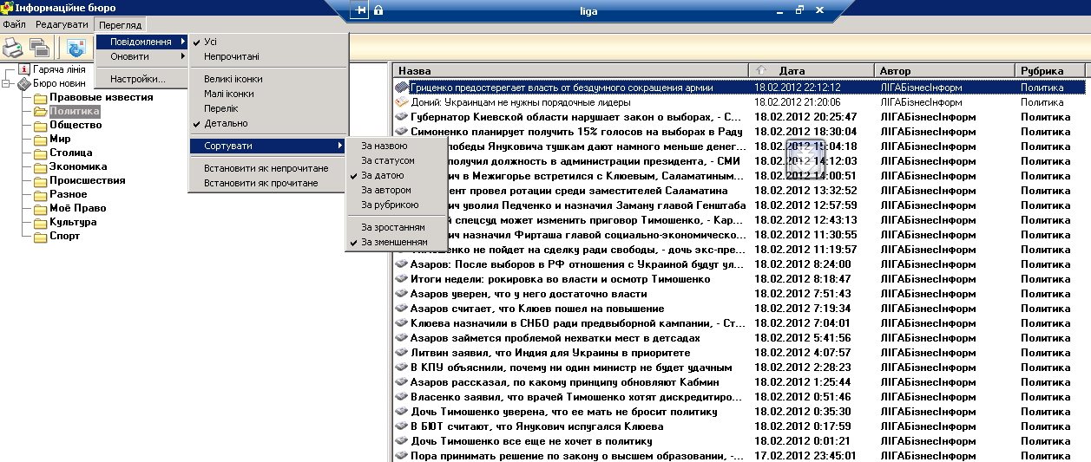1091x462 pixels.
Task: Sort messages За автором
Action: pyautogui.click(x=396, y=190)
